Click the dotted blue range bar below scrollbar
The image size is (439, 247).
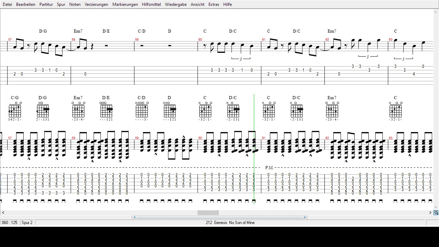click(x=219, y=217)
